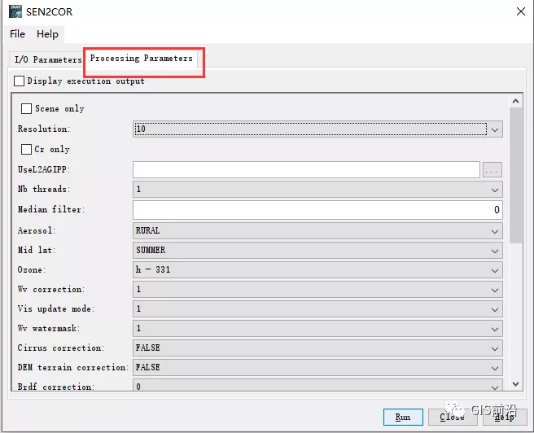
Task: Enable Display execution output checkbox
Action: point(19,81)
